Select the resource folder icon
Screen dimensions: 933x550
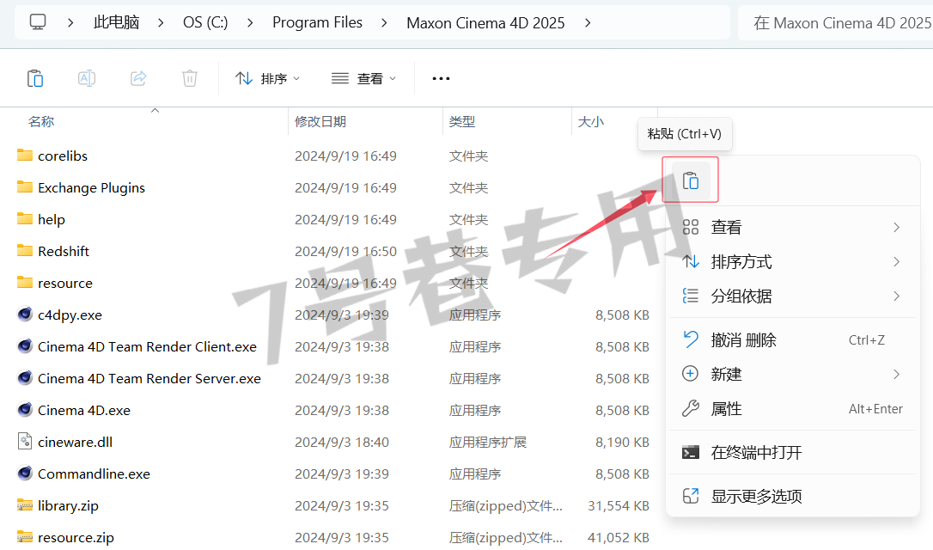(x=25, y=283)
